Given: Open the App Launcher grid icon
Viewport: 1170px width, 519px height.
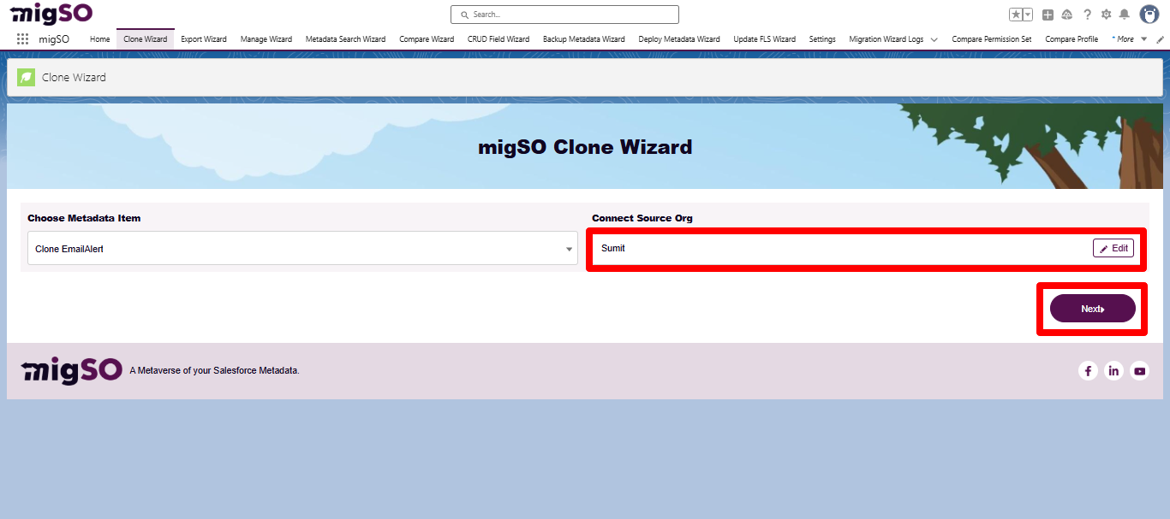Looking at the screenshot, I should (22, 39).
